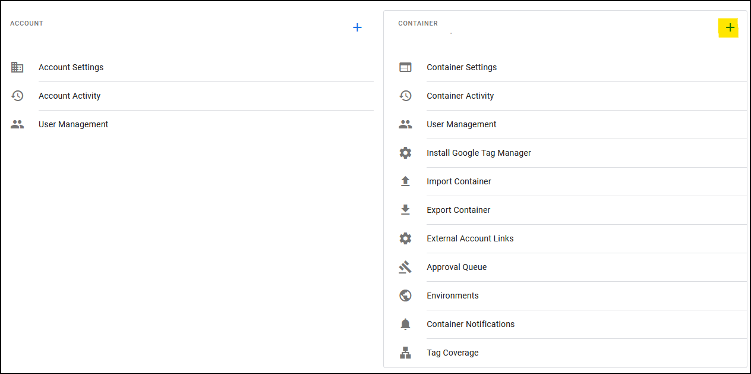View Container Activity log
The width and height of the screenshot is (751, 374).
coord(460,96)
